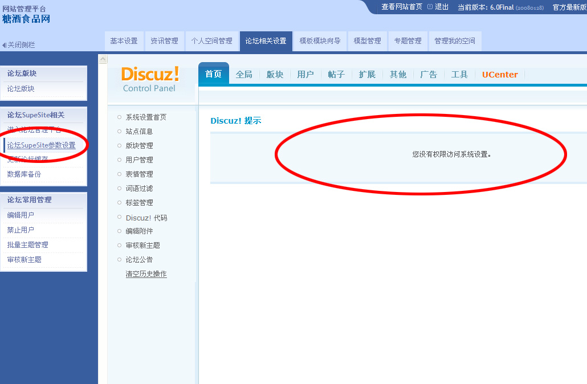The image size is (587, 384).
Task: Click the scroll up arrow button
Action: click(x=103, y=59)
